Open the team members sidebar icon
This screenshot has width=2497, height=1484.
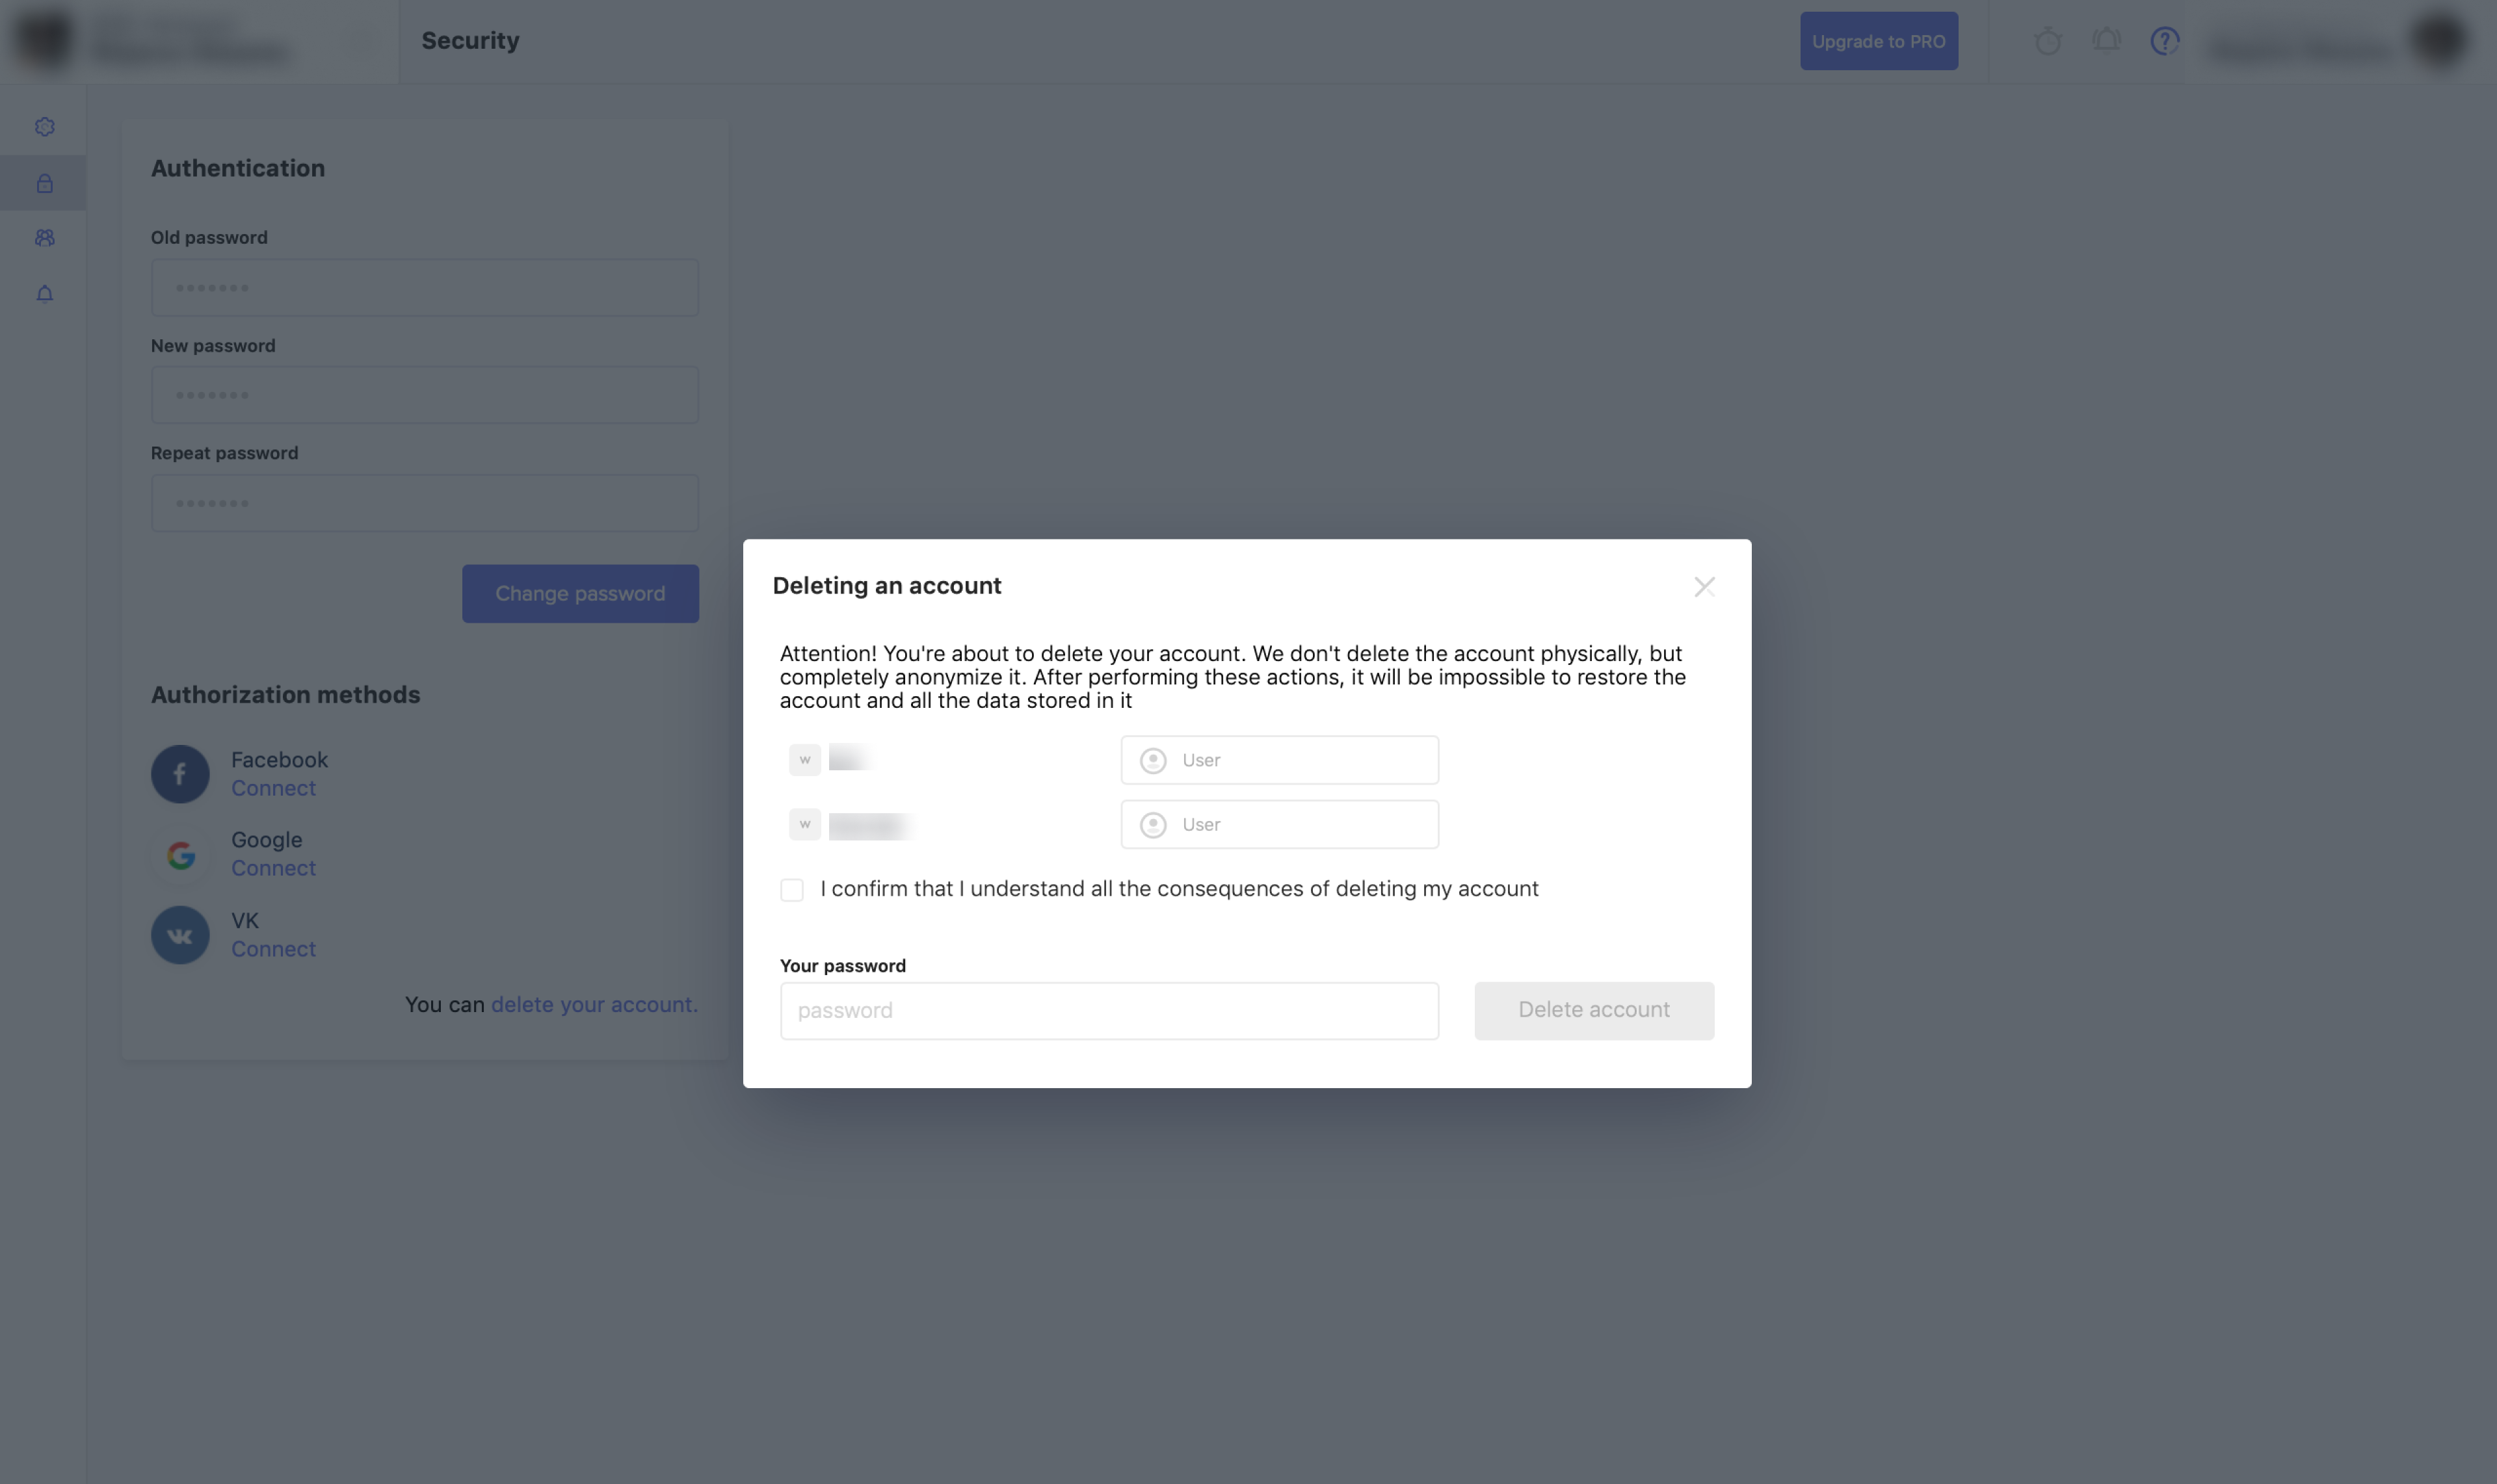[x=44, y=238]
